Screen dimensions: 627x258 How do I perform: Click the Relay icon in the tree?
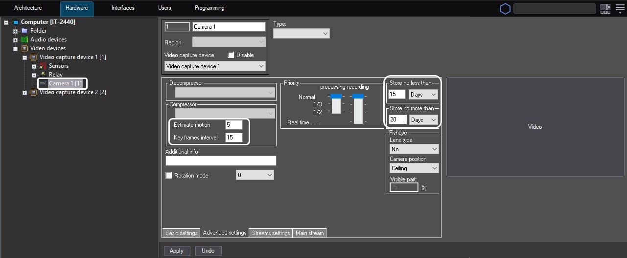[x=43, y=75]
